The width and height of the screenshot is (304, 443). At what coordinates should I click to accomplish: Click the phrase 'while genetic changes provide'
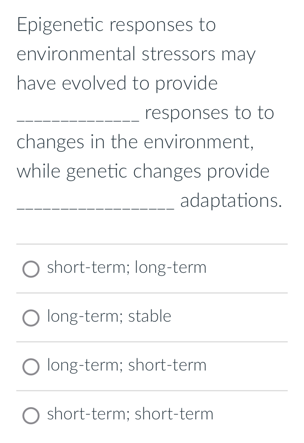pos(143,172)
